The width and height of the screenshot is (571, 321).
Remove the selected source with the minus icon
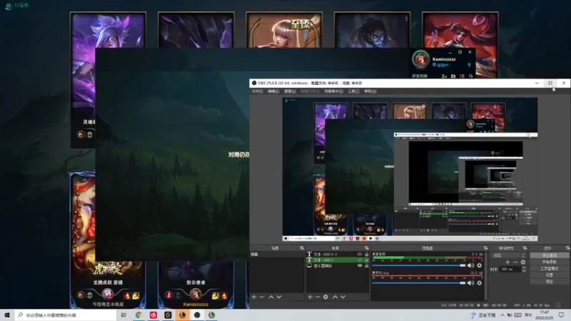point(318,297)
